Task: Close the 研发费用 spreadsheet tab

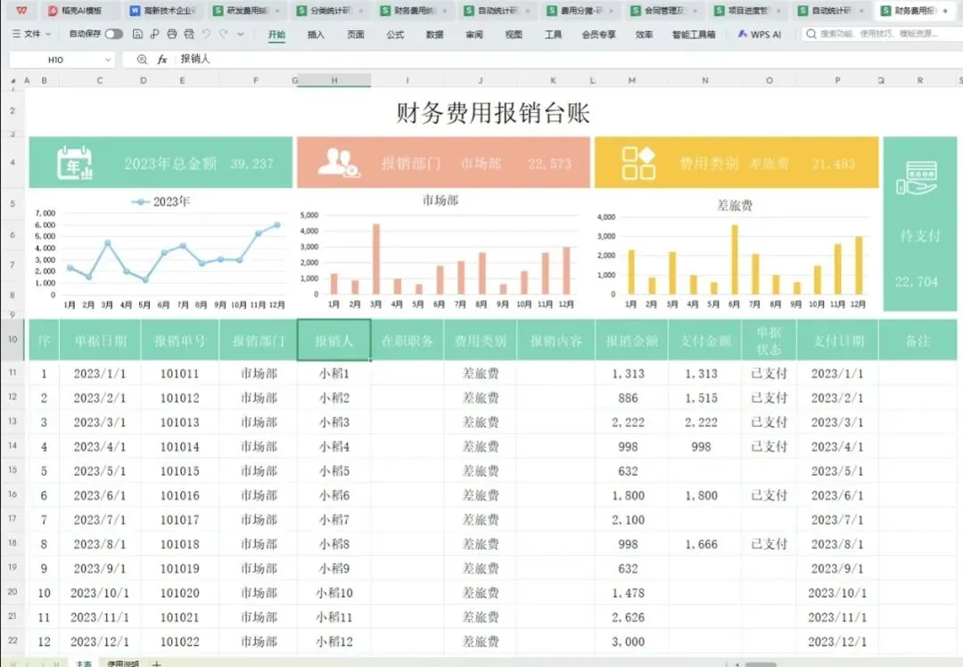Action: tap(277, 11)
